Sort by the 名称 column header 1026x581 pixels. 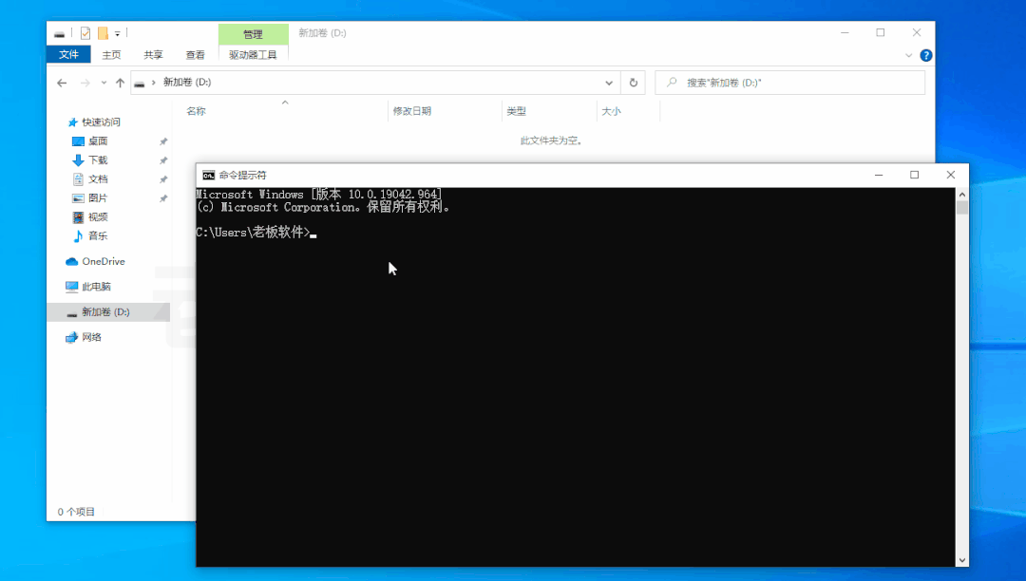(x=196, y=111)
